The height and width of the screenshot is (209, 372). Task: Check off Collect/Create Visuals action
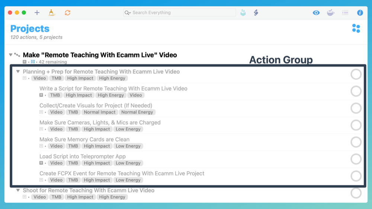click(x=356, y=108)
